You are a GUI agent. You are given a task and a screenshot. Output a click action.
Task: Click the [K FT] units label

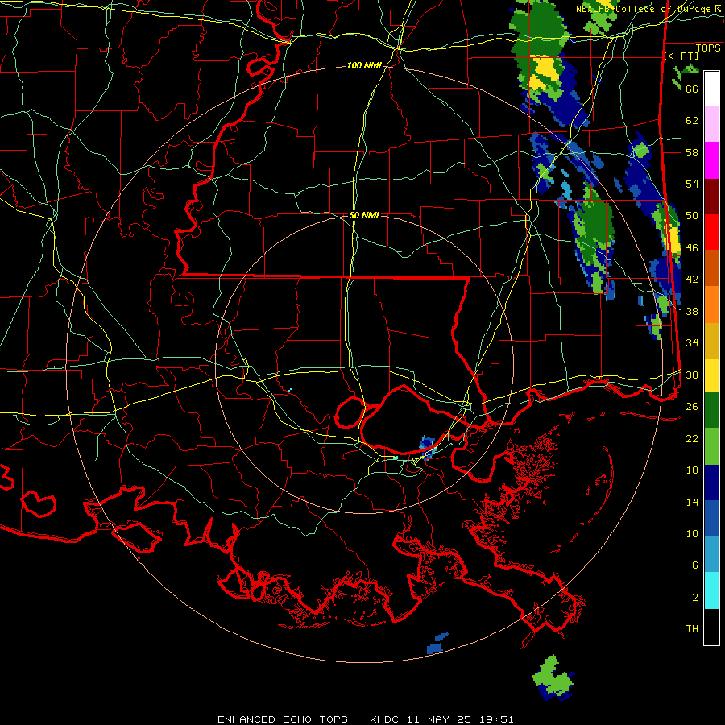tap(681, 56)
